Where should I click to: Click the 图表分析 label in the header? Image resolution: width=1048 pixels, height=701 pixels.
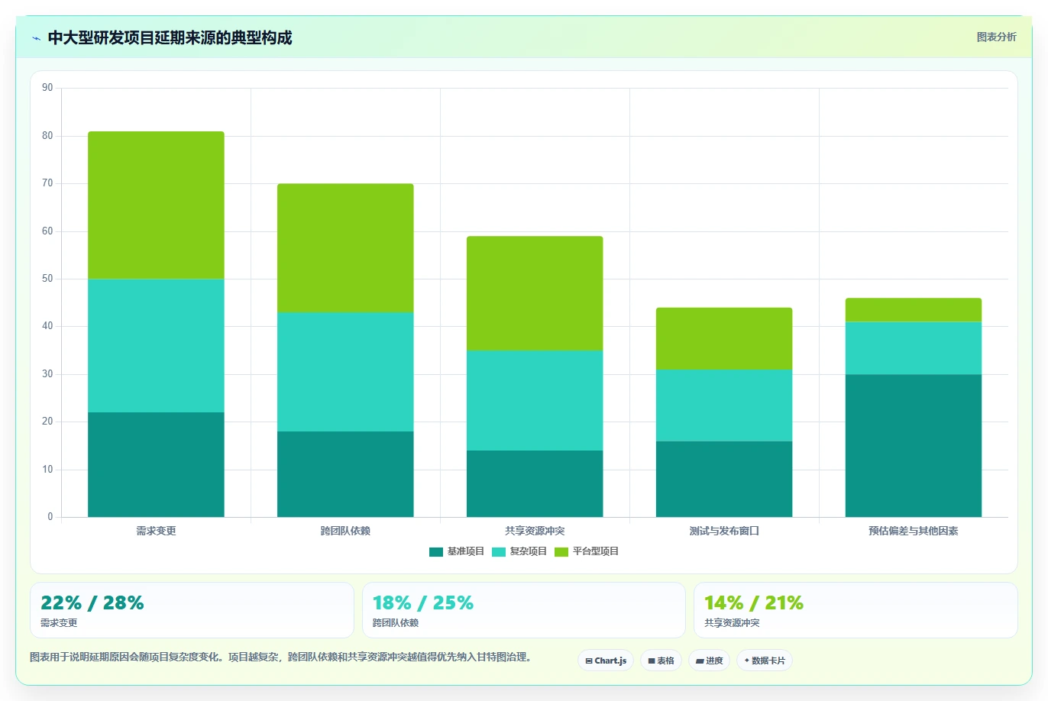(996, 37)
